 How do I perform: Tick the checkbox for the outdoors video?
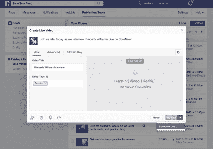pos(72,128)
